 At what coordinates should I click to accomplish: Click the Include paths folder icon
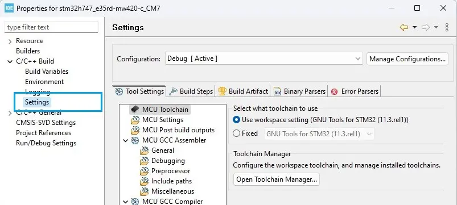[144, 181]
